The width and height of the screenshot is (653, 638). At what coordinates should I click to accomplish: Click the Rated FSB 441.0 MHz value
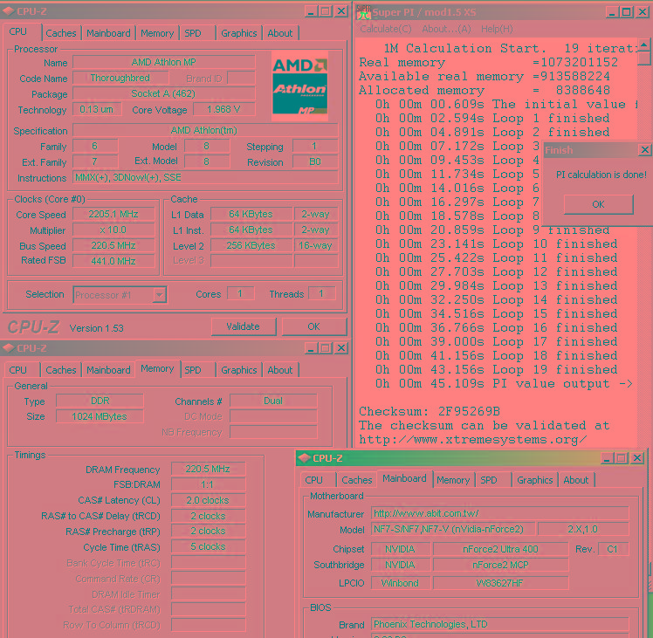click(x=113, y=261)
